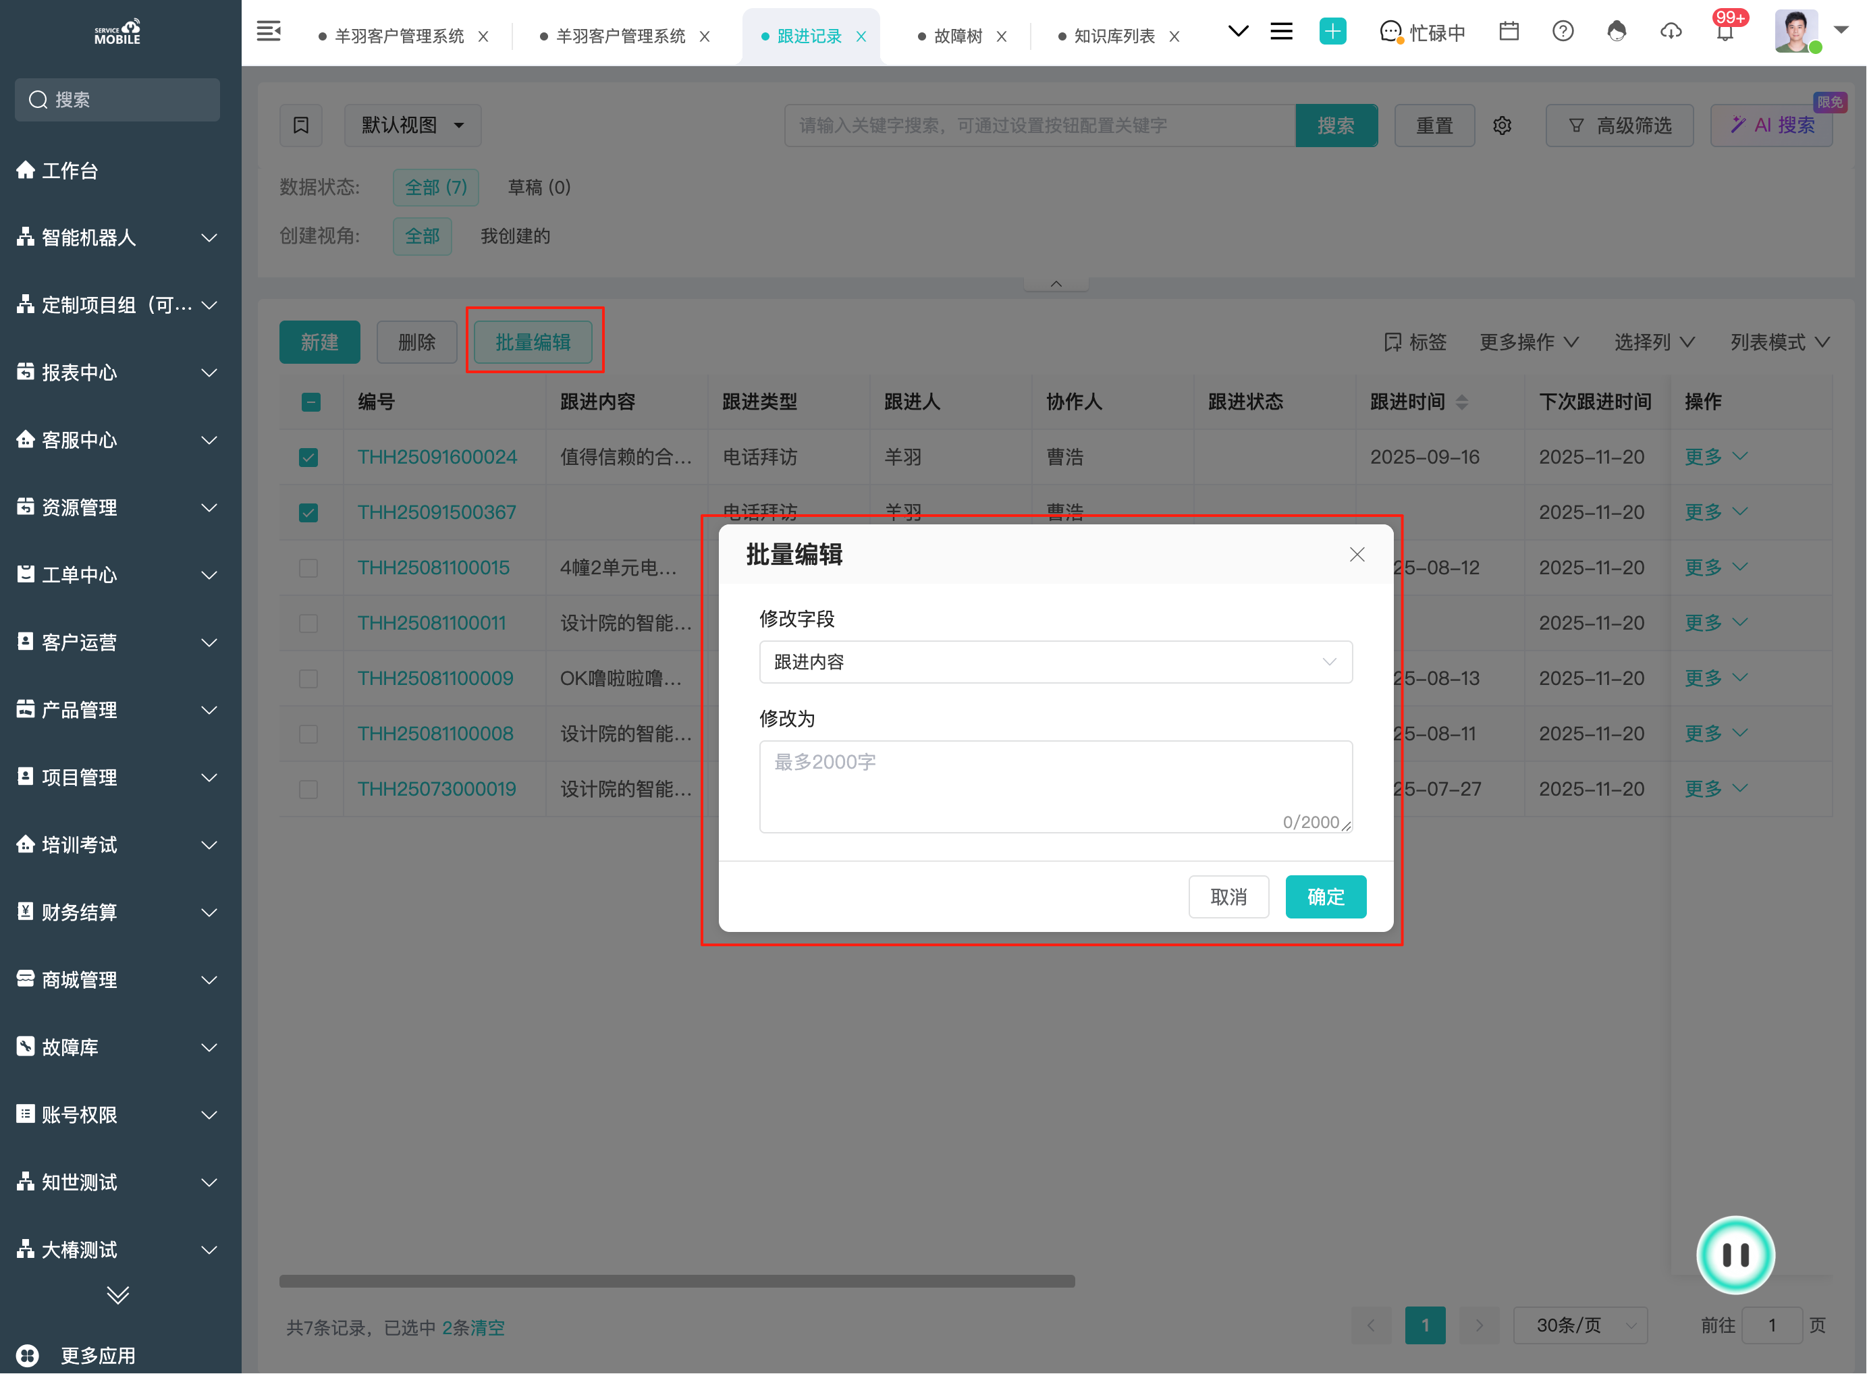Focus the keyword search input
1867x1374 pixels.
[x=1039, y=126]
